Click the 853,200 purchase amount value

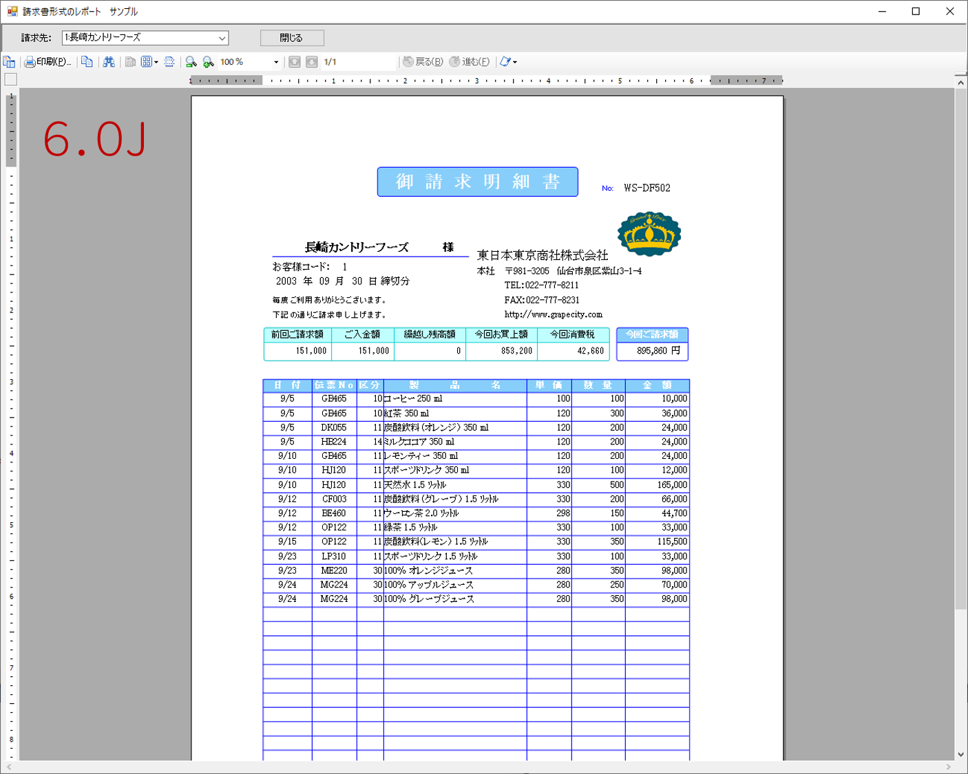[x=517, y=351]
